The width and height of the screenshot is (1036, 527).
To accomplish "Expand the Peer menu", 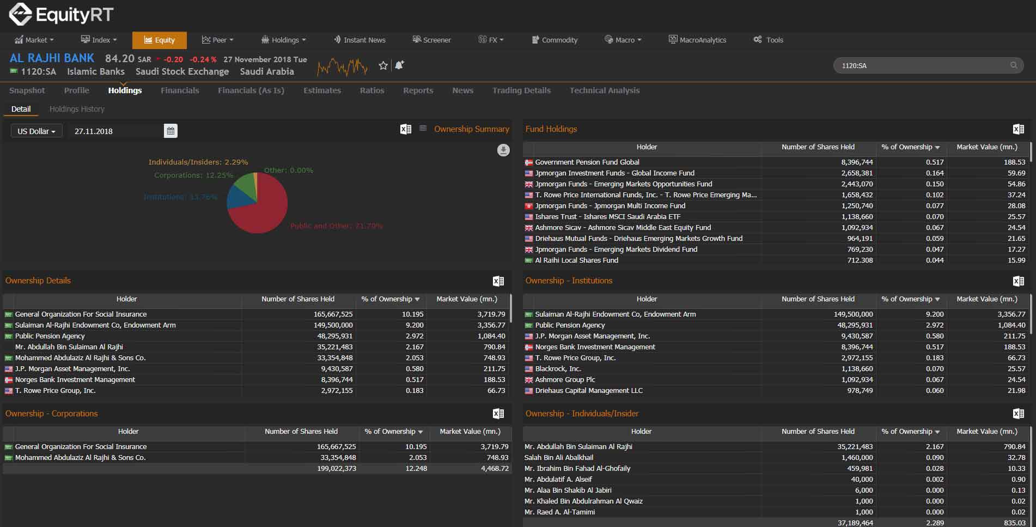I will coord(217,40).
